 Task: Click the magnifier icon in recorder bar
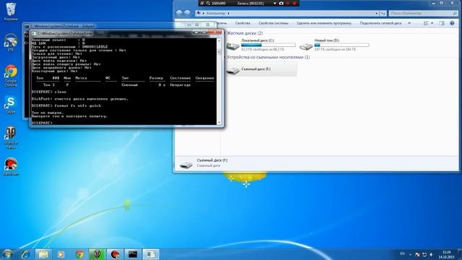coord(208,3)
